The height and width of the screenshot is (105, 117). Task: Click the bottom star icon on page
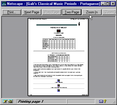[x=58, y=90]
